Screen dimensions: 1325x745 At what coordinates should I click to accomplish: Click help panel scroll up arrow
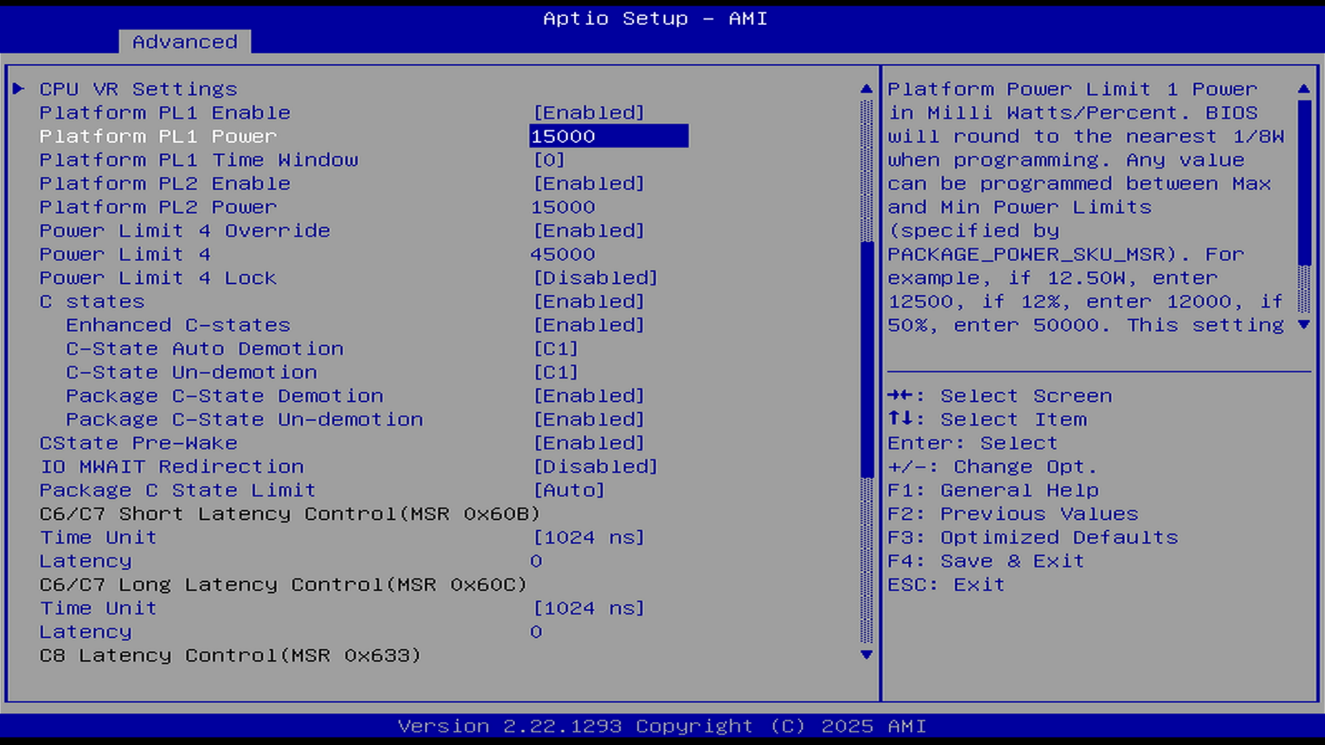point(1304,88)
